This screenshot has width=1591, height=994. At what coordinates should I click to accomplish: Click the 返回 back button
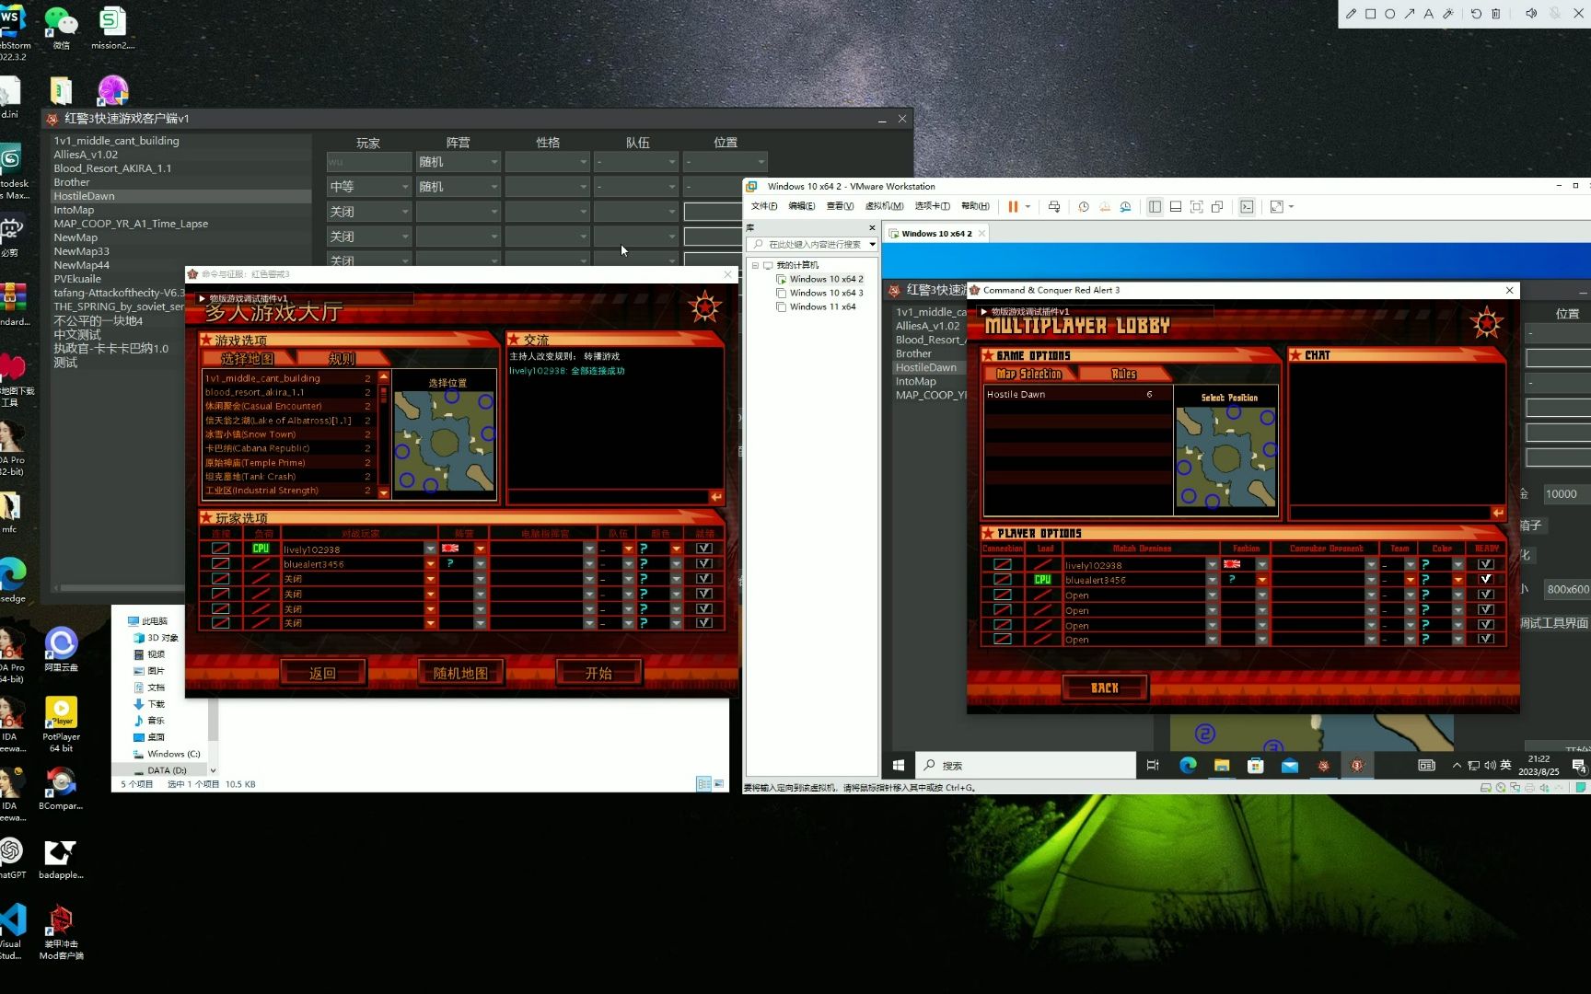[x=322, y=673]
